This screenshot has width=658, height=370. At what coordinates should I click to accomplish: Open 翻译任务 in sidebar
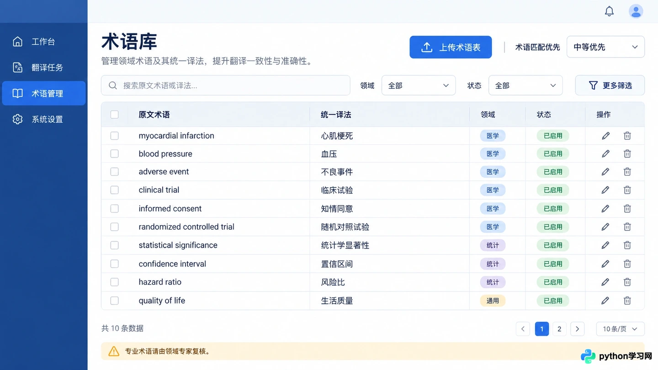44,68
